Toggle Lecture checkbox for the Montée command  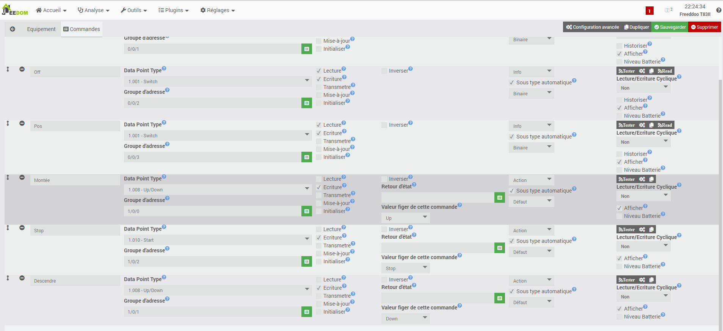coord(319,179)
